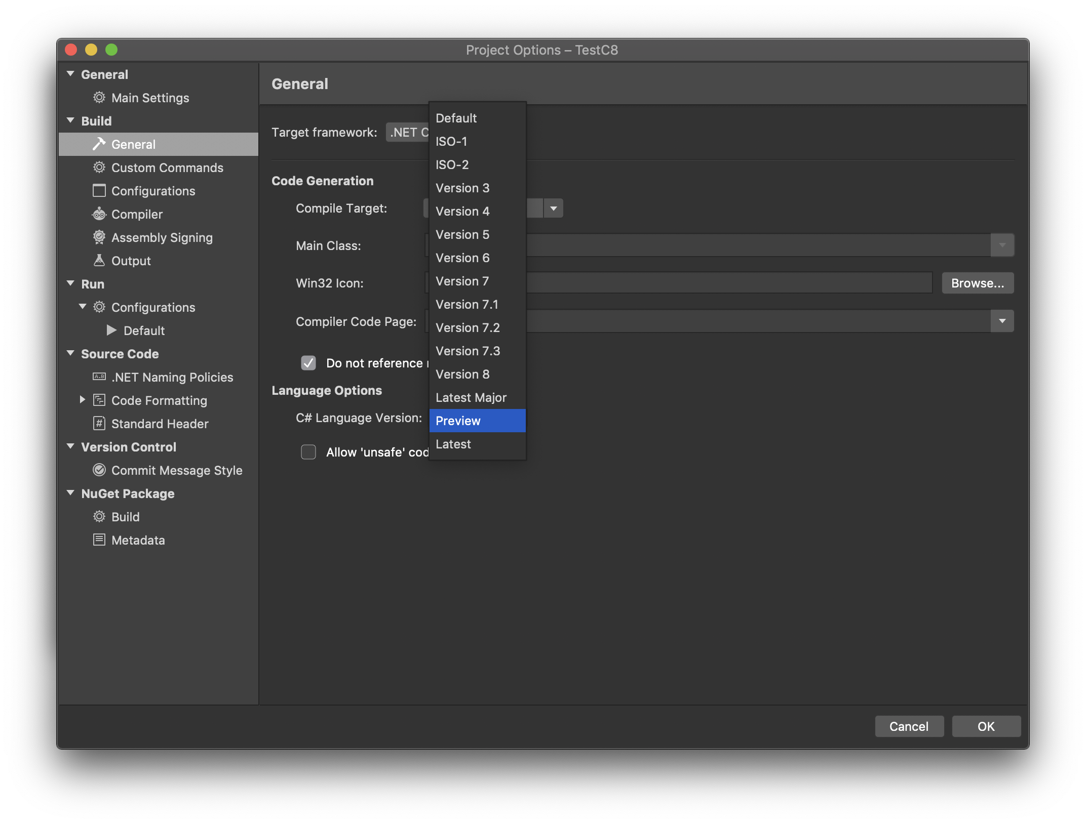Select Latest from language version list
Viewport: 1086px width, 824px height.
click(x=453, y=443)
